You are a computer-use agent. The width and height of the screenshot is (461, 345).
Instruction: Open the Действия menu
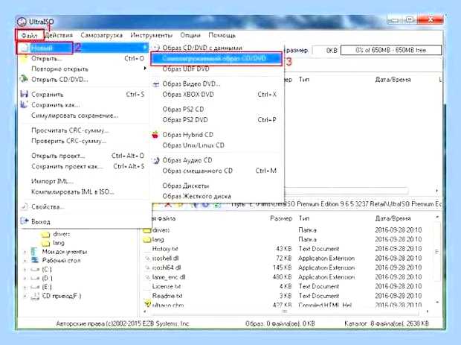[59, 35]
